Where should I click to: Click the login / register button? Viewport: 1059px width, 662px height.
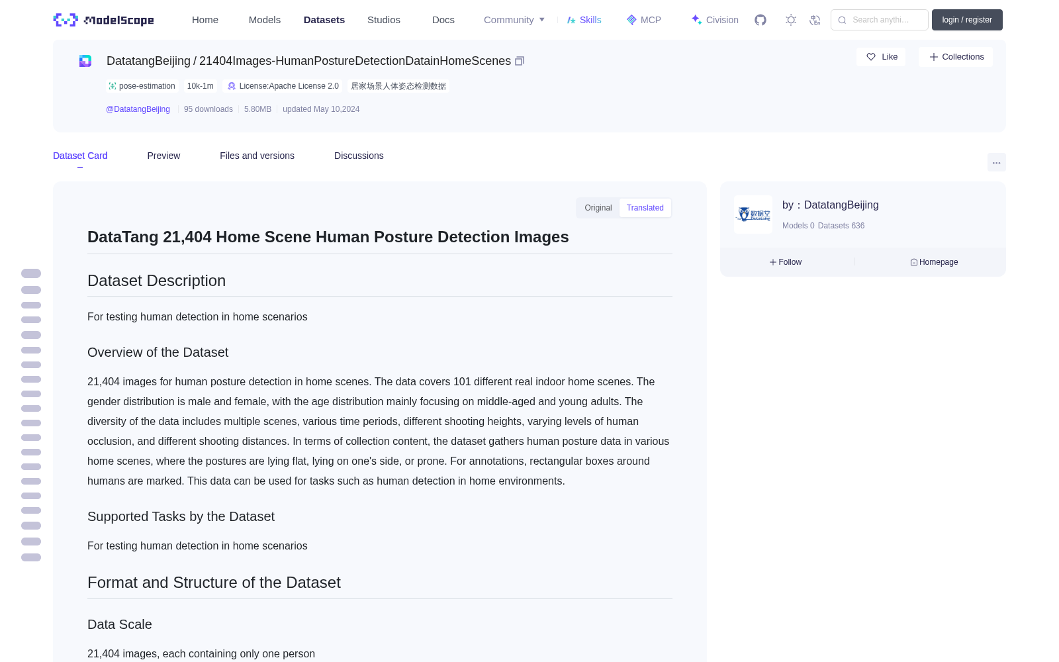point(967,20)
